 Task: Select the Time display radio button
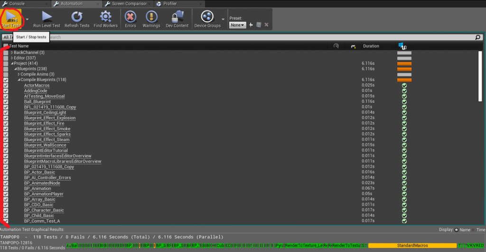[x=474, y=230]
